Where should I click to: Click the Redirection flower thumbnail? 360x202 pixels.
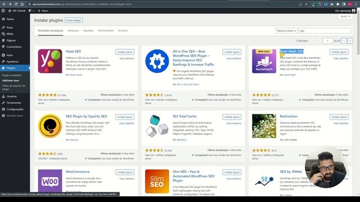pos(264,126)
